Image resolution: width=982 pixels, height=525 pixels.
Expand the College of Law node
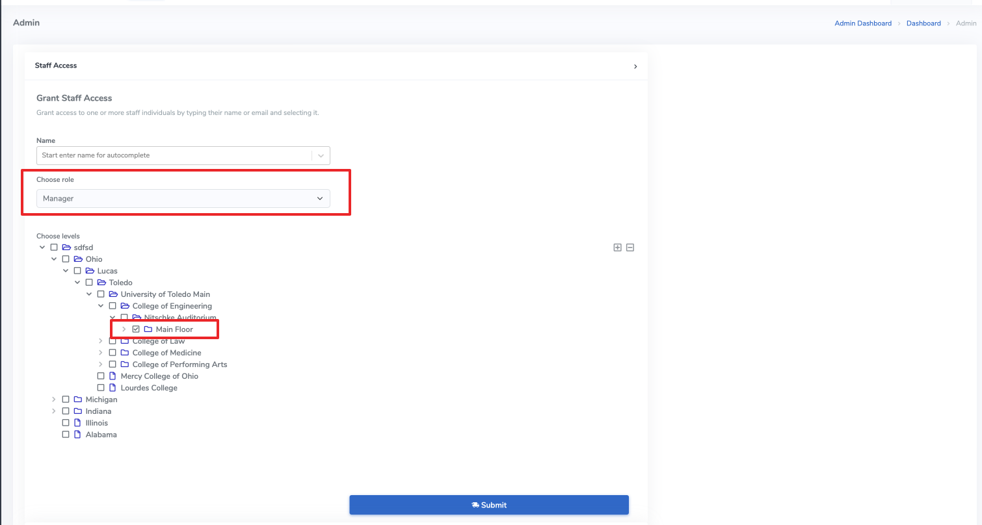click(x=101, y=341)
